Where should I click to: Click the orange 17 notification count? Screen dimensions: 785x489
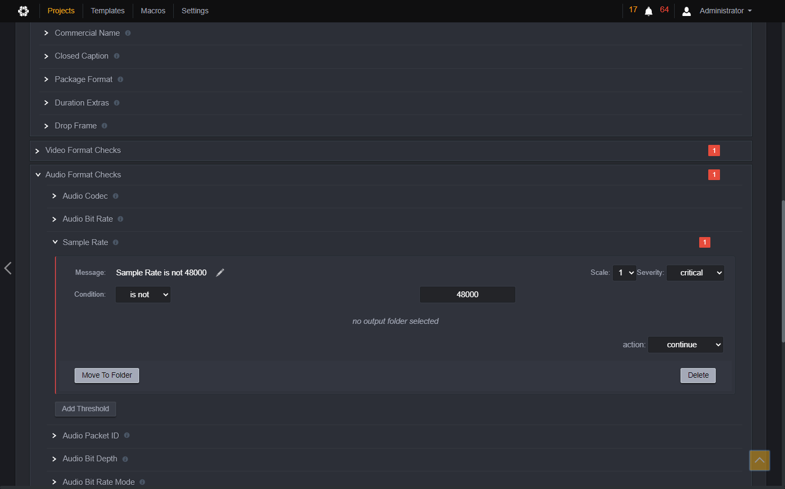click(633, 10)
